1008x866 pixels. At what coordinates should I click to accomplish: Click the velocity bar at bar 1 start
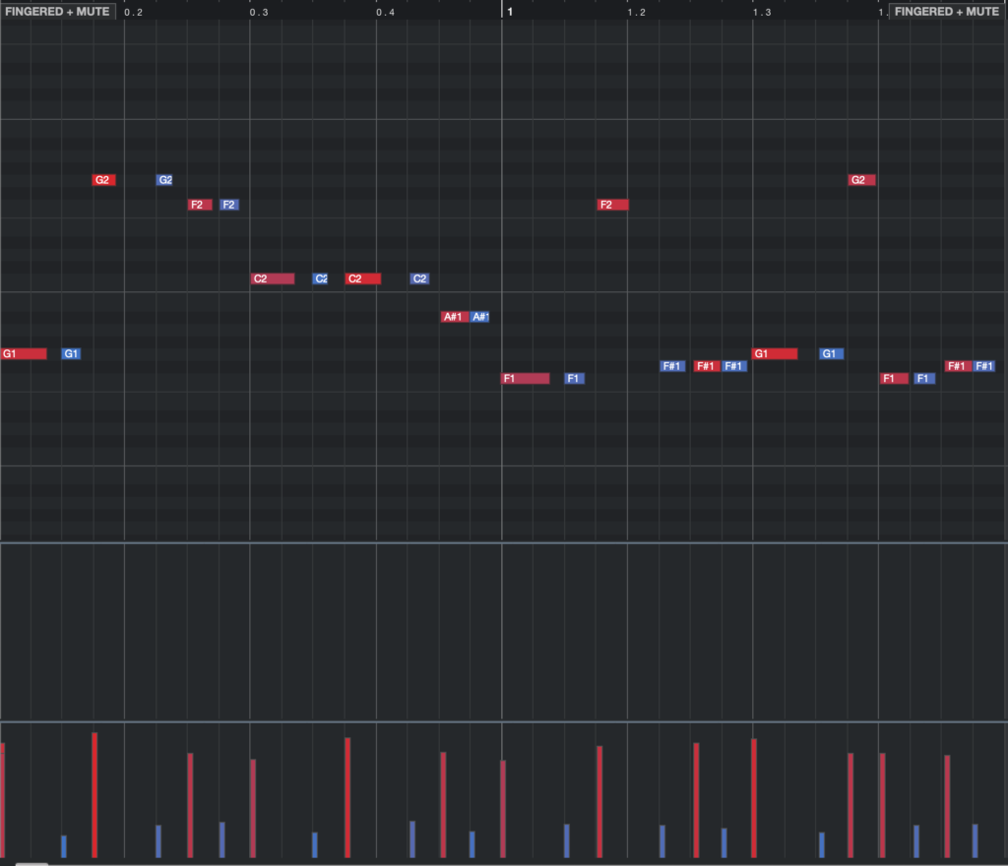pyautogui.click(x=503, y=807)
